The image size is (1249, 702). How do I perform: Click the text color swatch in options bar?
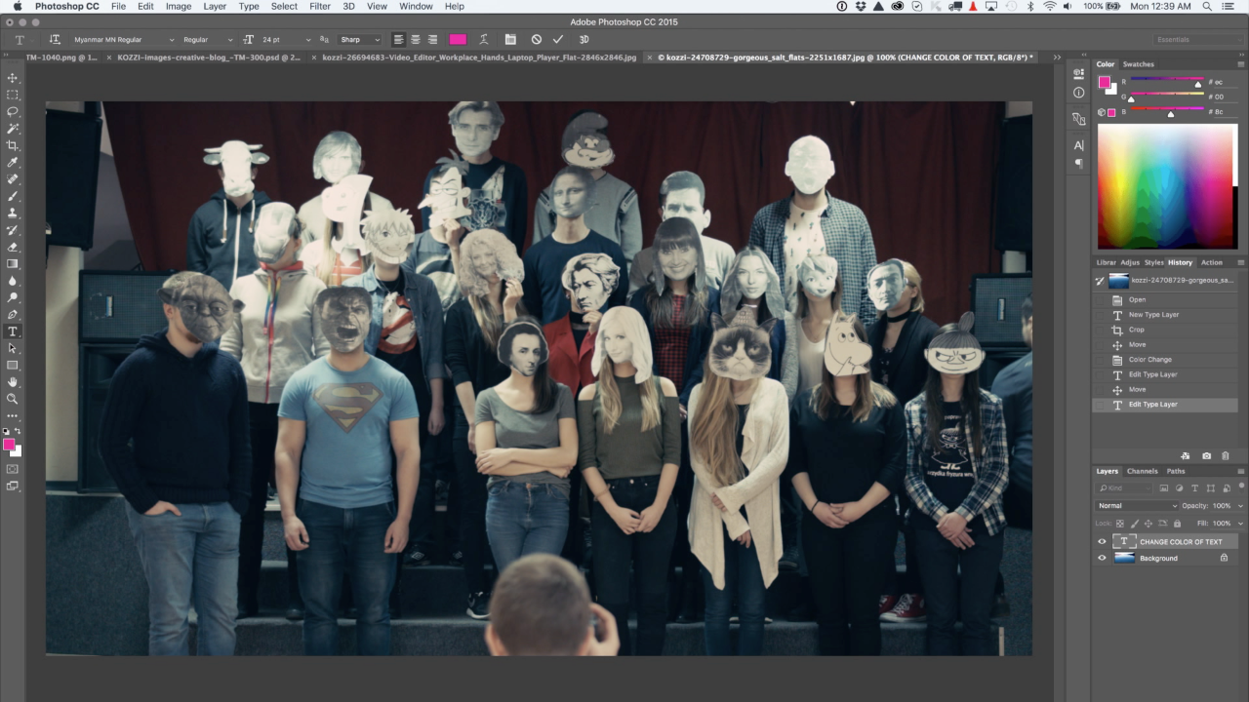tap(458, 40)
